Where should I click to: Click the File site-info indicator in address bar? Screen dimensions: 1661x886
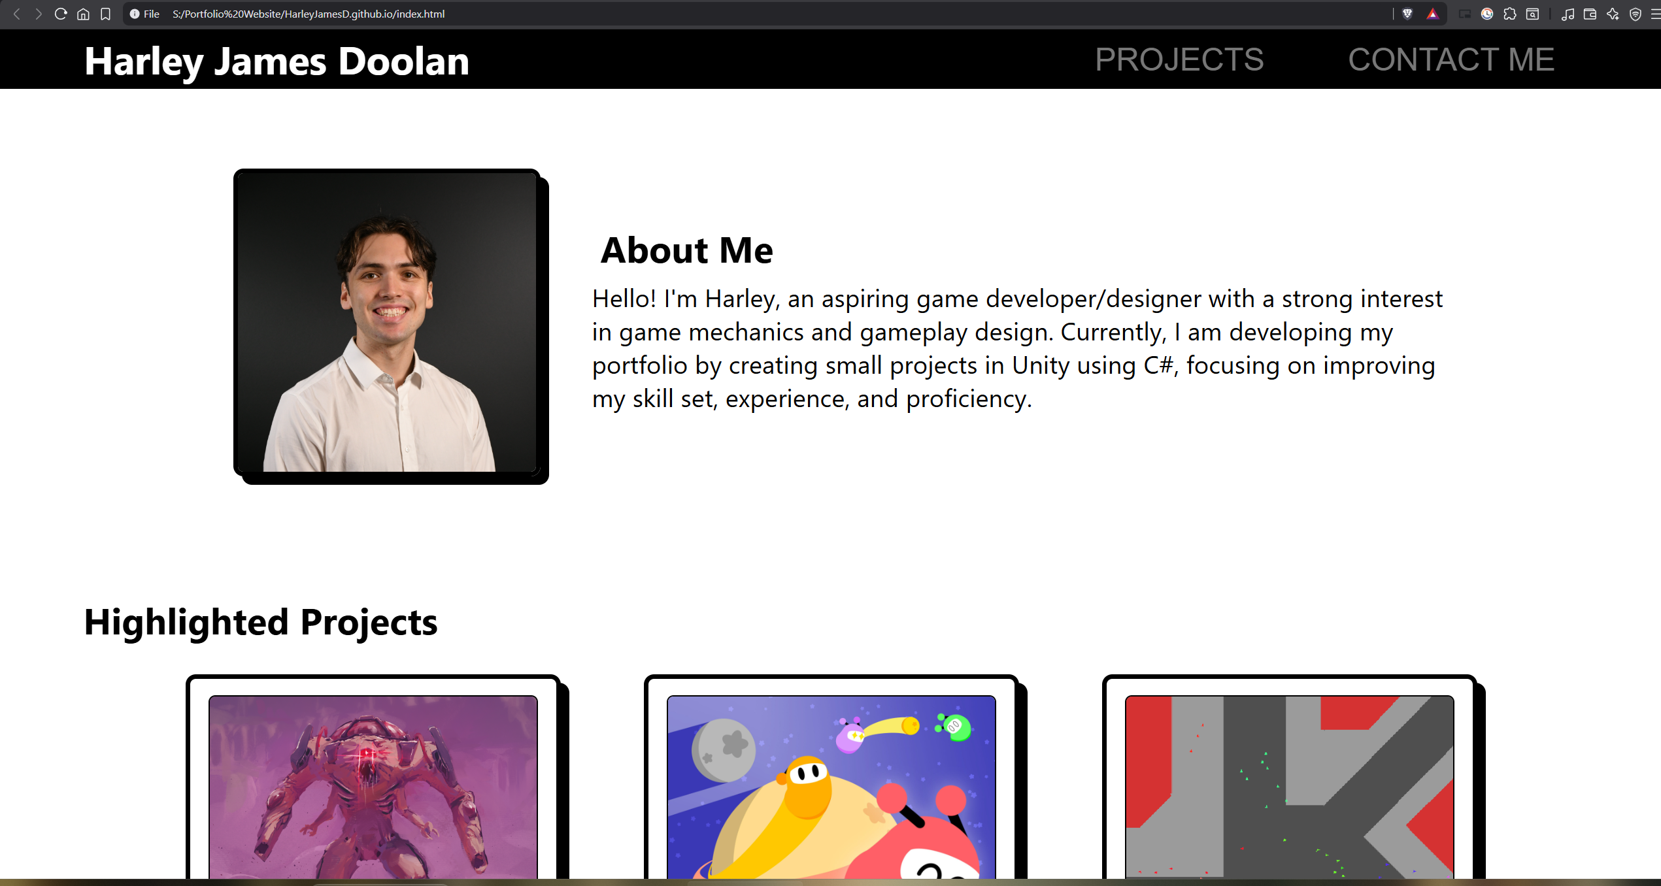click(x=144, y=14)
